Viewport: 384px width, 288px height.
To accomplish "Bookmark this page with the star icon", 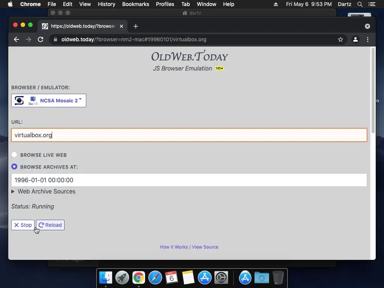I will click(x=340, y=39).
